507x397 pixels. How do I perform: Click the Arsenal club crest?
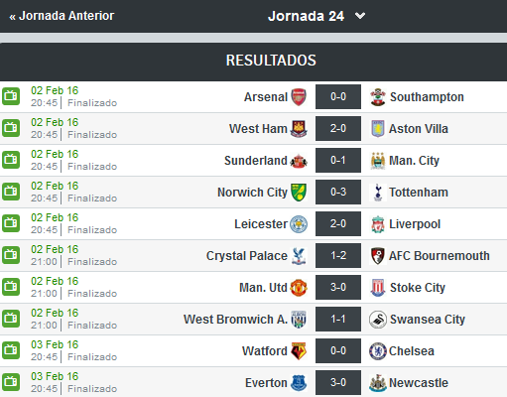pos(299,97)
